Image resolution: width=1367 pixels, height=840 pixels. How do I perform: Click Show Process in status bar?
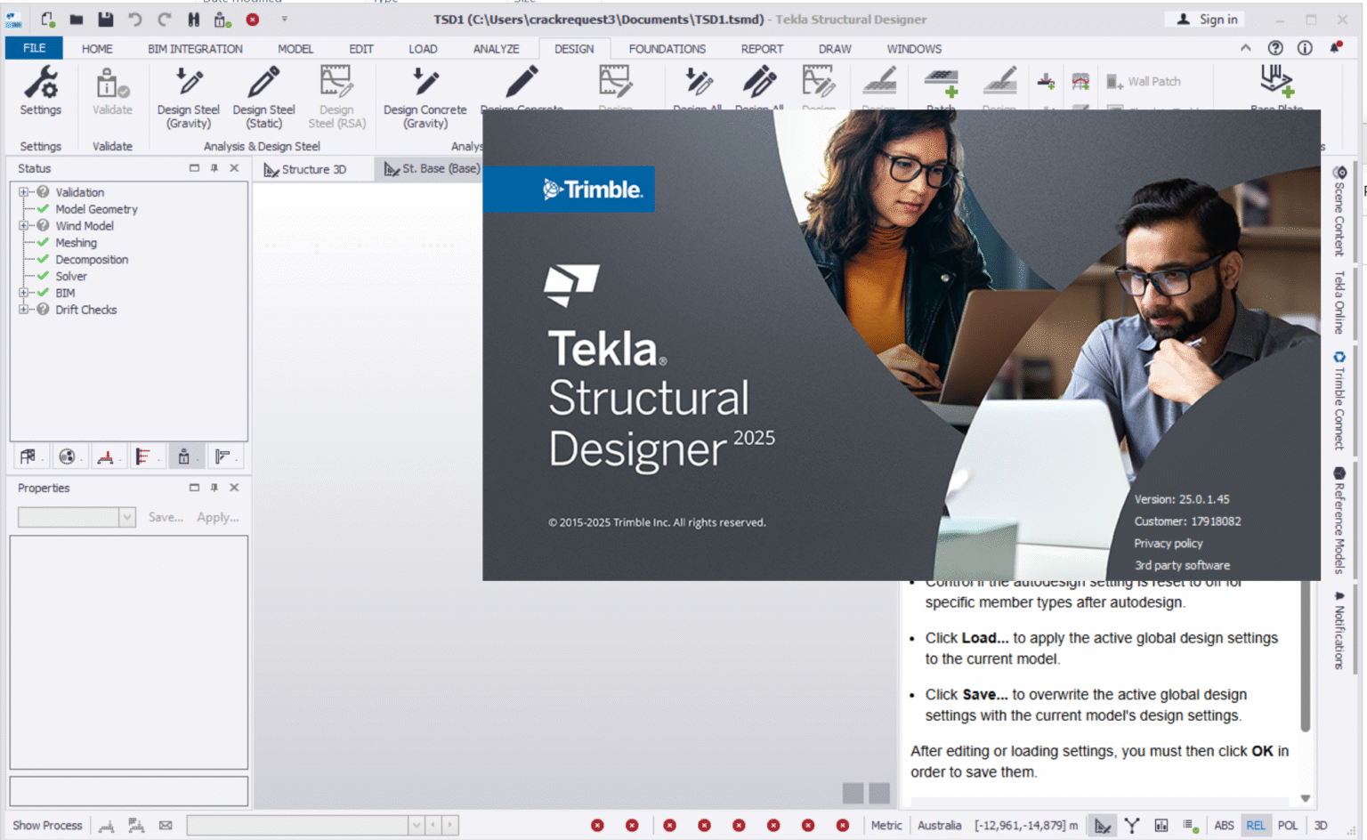(x=47, y=825)
